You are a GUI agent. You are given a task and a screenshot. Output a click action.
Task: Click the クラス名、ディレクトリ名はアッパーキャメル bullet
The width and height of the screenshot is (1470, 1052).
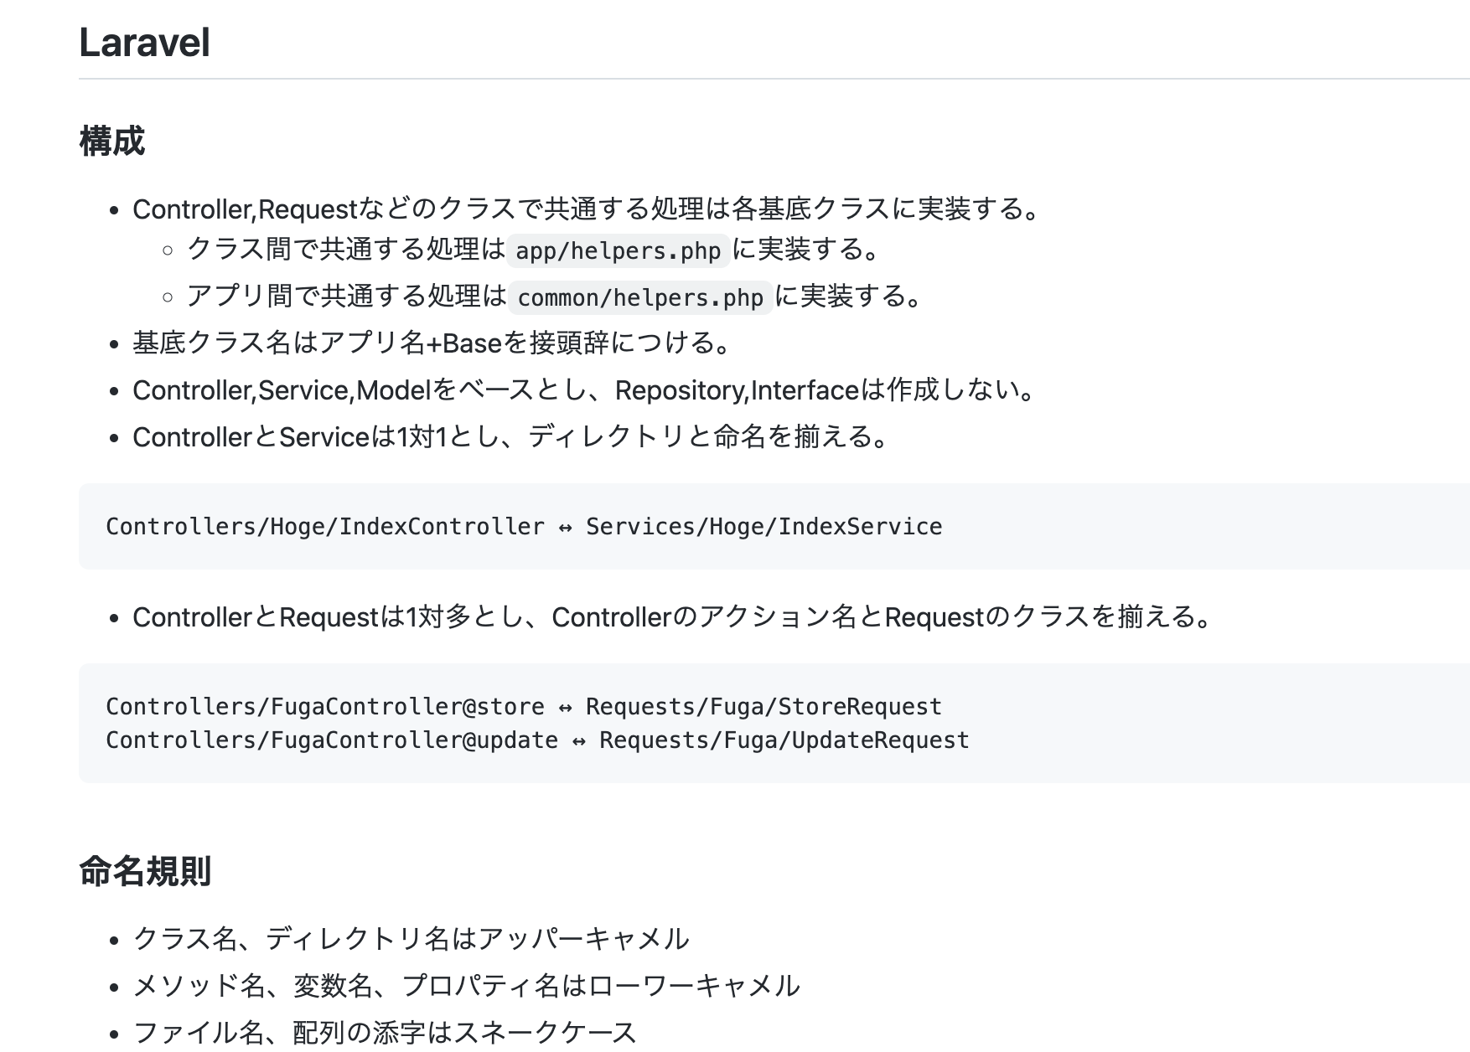411,939
